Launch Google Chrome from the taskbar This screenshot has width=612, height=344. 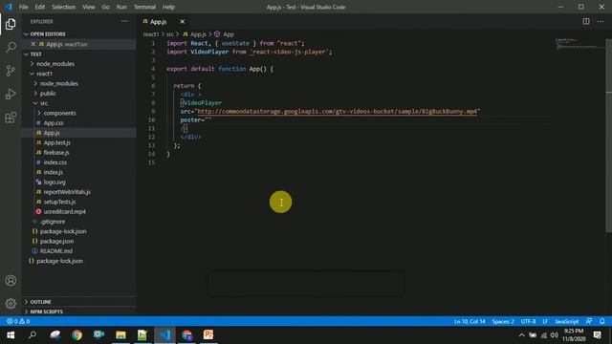pos(76,335)
